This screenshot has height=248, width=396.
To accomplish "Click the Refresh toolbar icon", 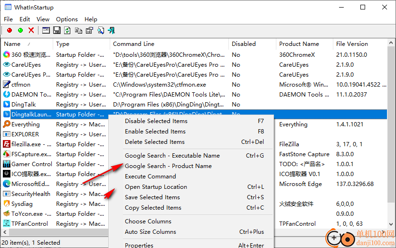I will pos(67,30).
